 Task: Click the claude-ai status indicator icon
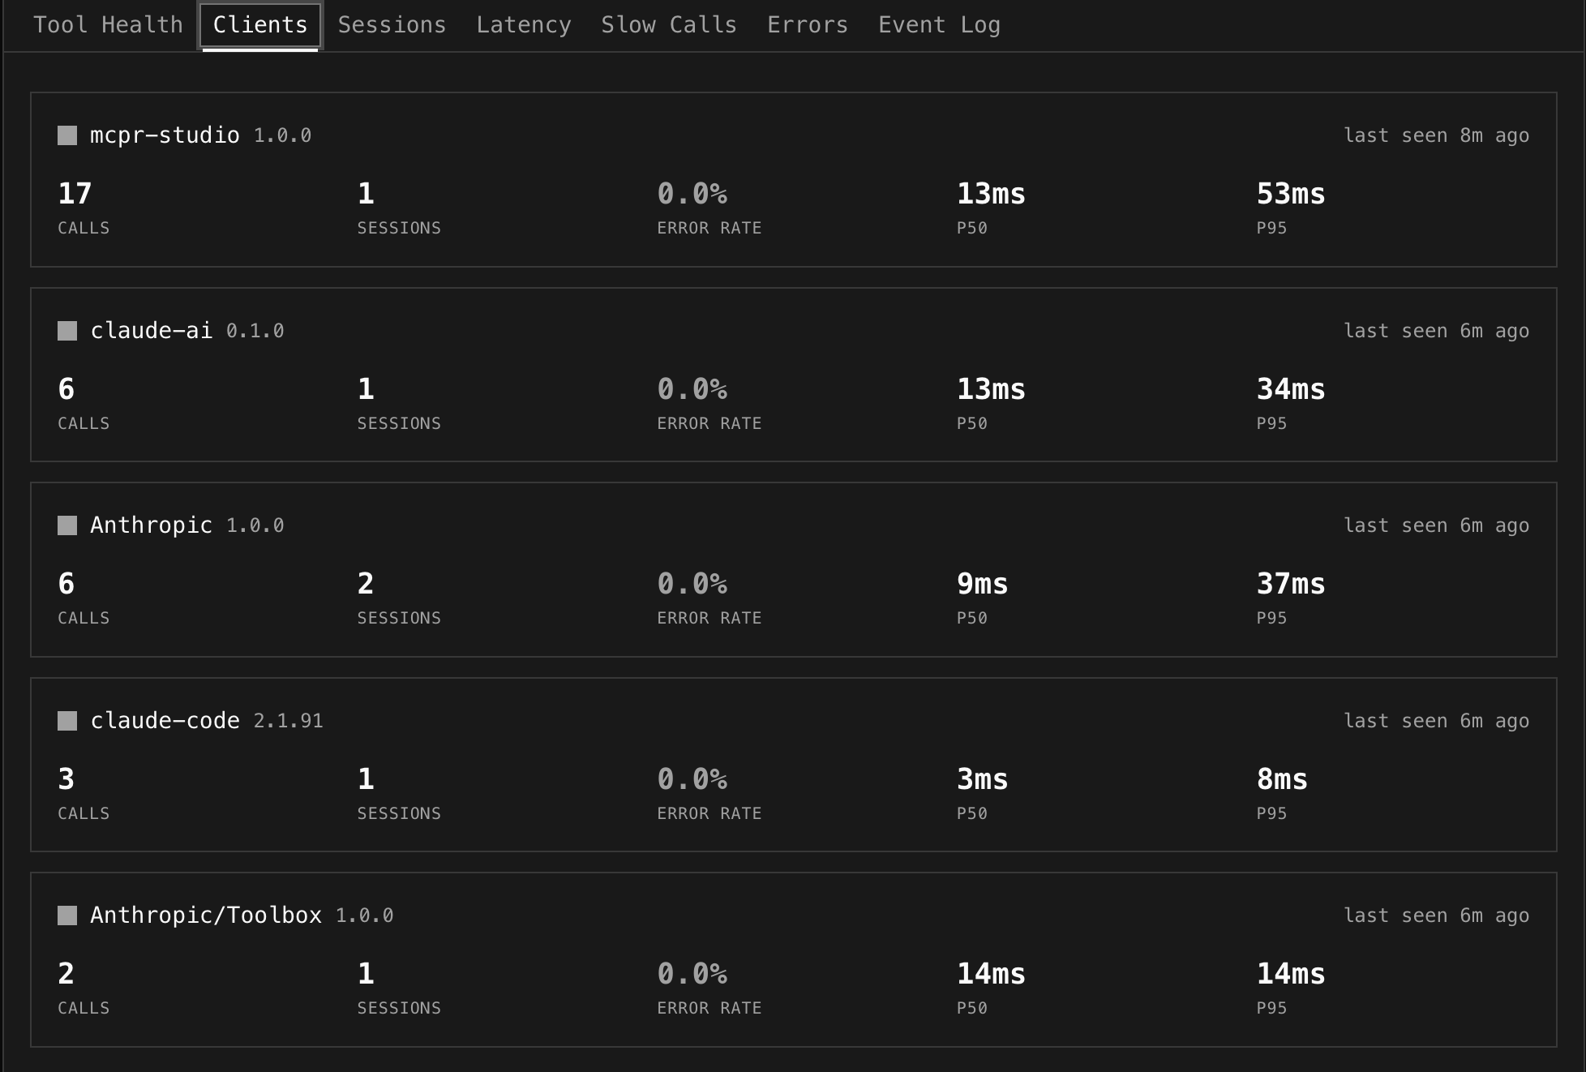pos(66,330)
